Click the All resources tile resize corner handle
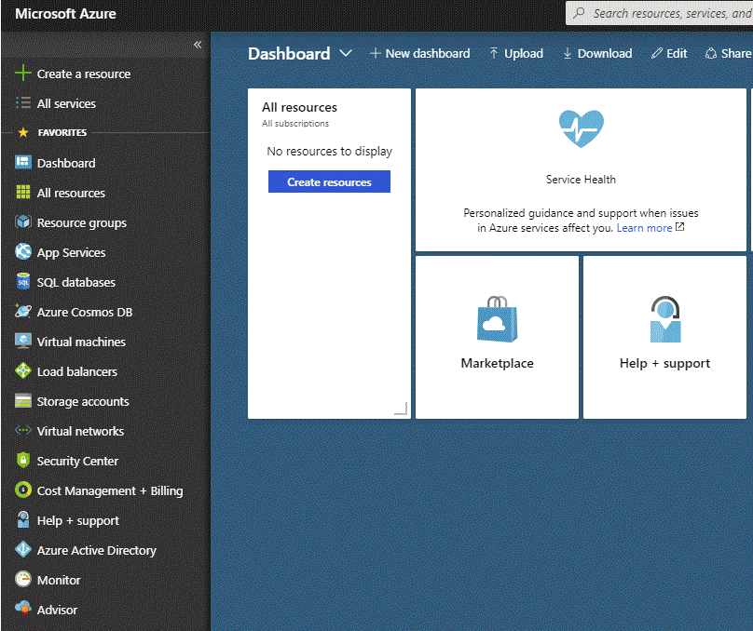This screenshot has height=631, width=753. (x=401, y=409)
